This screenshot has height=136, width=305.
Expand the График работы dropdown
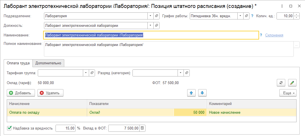coord(240,16)
